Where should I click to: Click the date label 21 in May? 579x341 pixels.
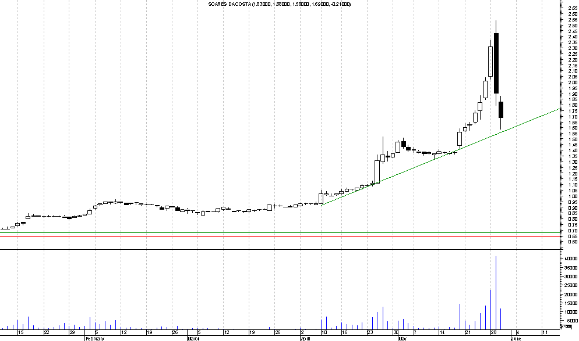pos(468,332)
